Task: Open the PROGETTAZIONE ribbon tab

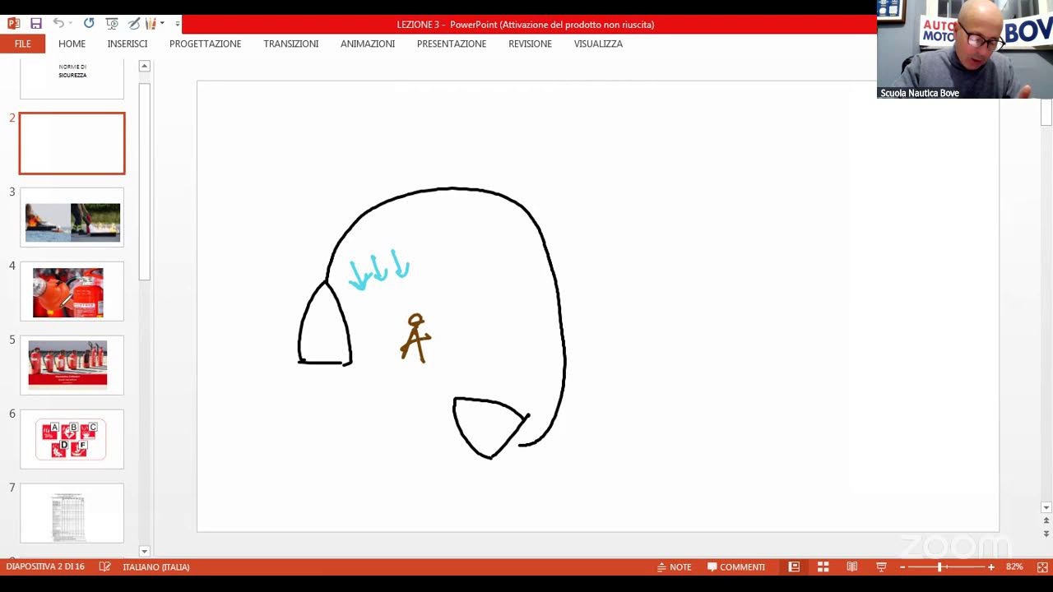Action: point(205,44)
